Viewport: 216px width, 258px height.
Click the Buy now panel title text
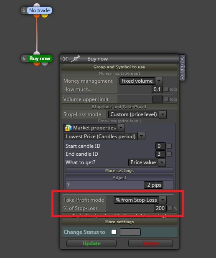(97, 59)
